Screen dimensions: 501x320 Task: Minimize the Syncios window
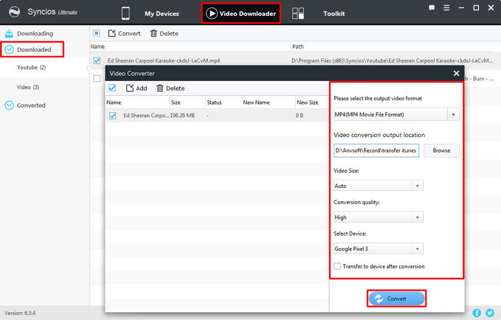(461, 8)
